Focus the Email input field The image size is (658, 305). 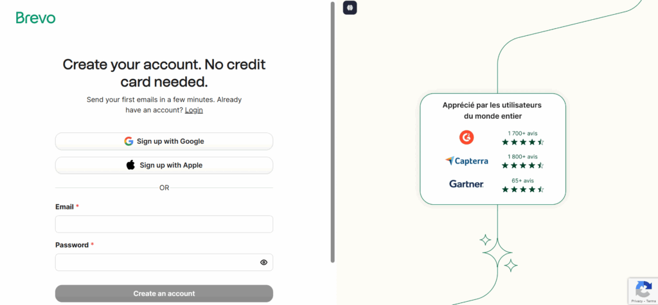pos(164,224)
